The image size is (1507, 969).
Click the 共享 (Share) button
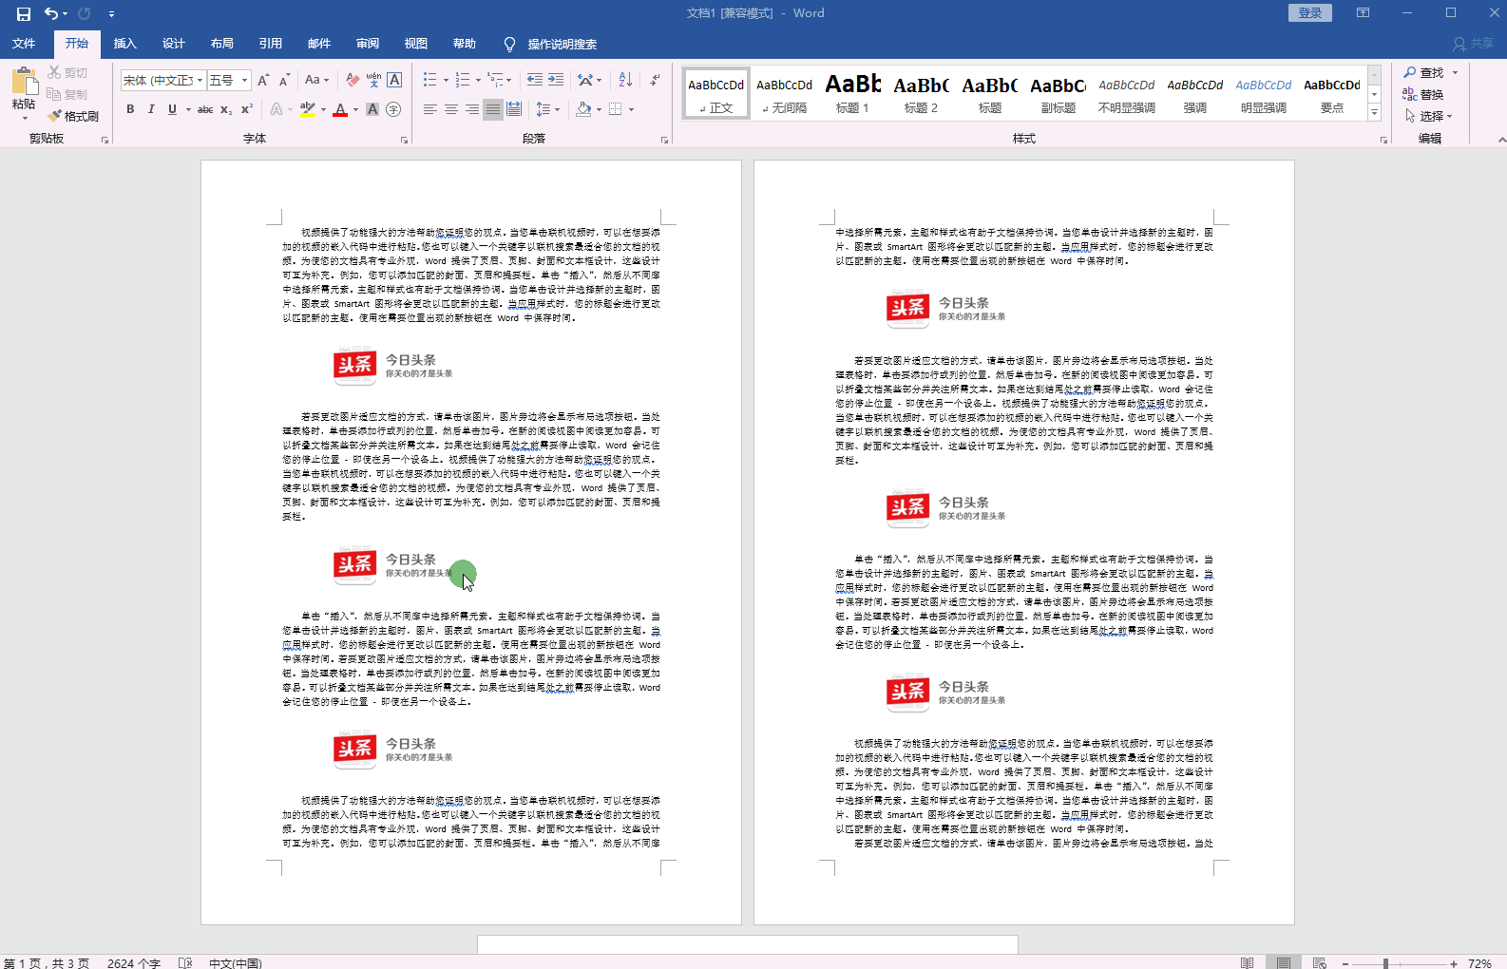tap(1474, 44)
